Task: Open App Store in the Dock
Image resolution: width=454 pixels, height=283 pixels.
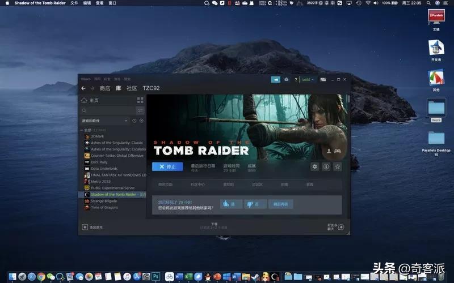Action: (137, 277)
